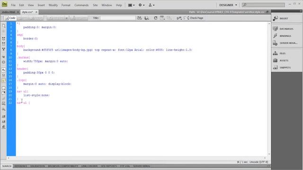Viewport: 303px width, 170px height.
Task: Switch to index.html document tab
Action: [x=9, y=12]
